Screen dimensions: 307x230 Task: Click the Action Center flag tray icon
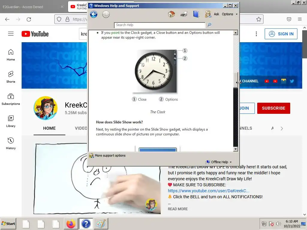271,223
